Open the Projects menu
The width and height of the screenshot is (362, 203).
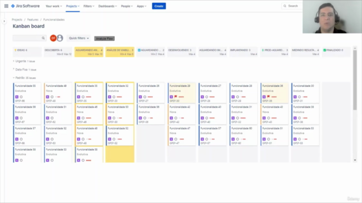73,6
